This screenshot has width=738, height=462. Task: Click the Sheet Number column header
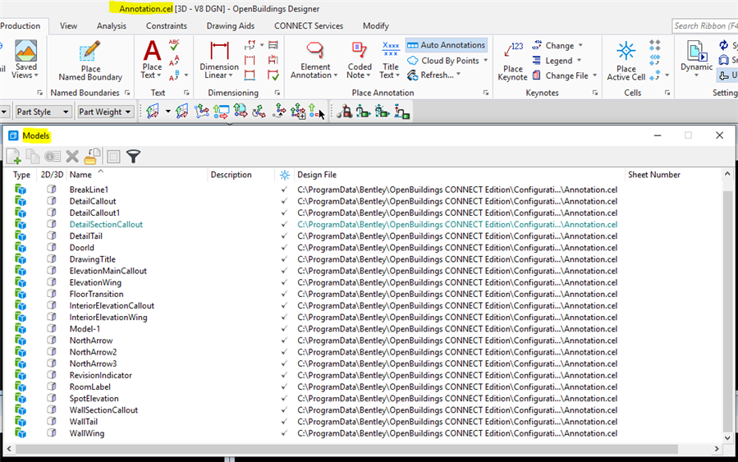pos(673,175)
